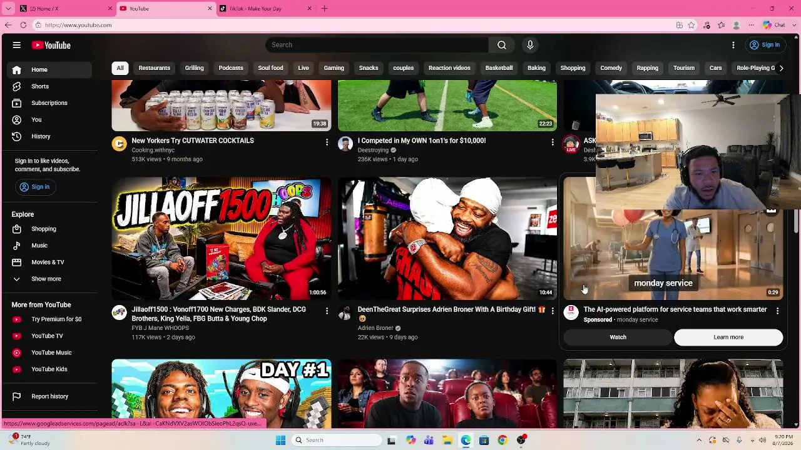Play the Jillaoff1500 video thumbnail
Viewport: 801px width, 450px height.
coord(222,239)
